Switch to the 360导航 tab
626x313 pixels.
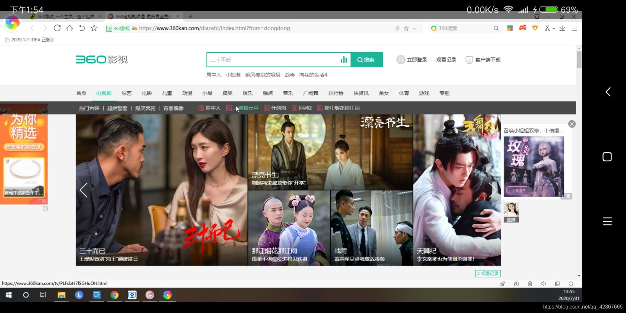coord(65,16)
